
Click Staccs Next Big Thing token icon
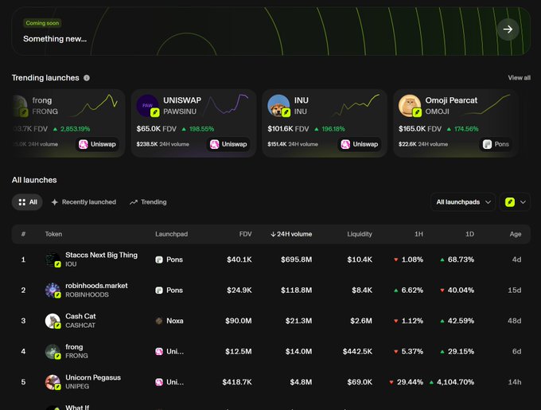(x=53, y=260)
